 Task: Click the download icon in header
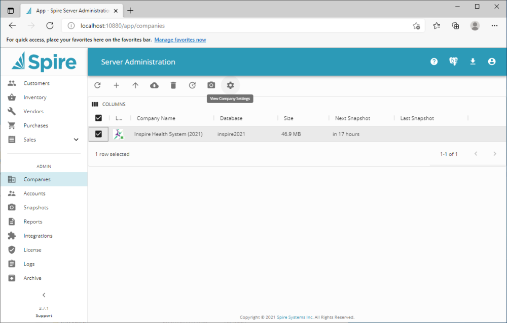(473, 61)
